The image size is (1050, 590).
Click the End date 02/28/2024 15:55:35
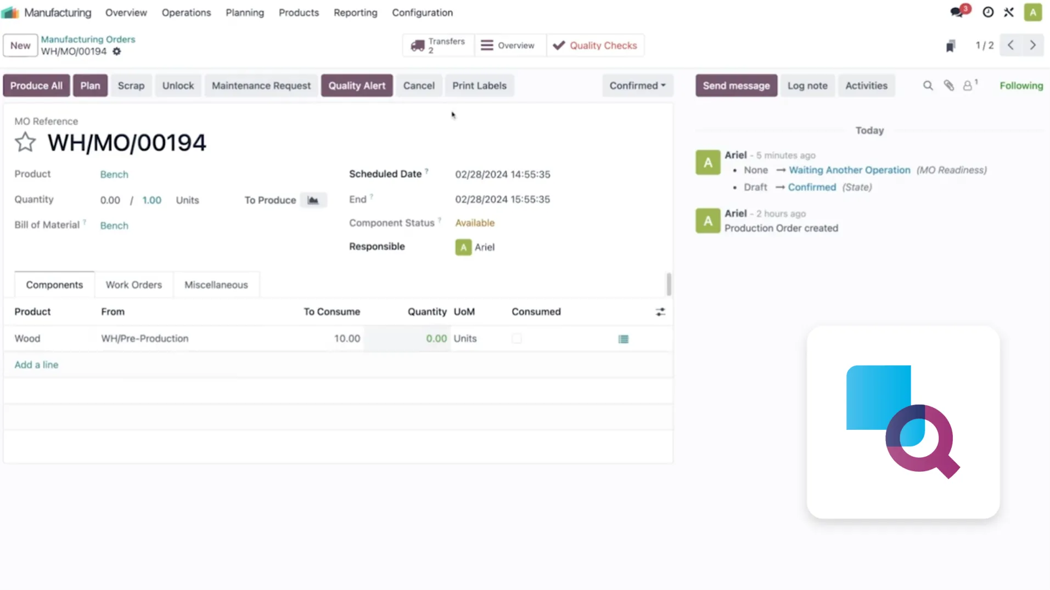click(502, 200)
